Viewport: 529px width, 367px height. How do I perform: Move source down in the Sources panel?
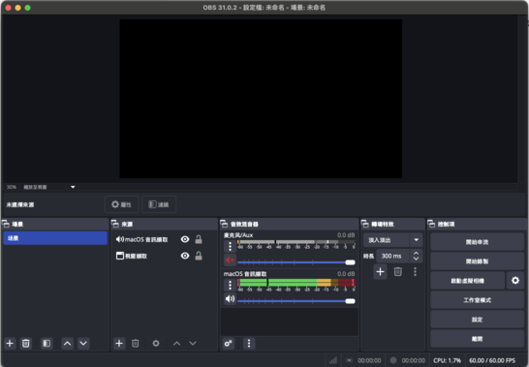point(193,344)
